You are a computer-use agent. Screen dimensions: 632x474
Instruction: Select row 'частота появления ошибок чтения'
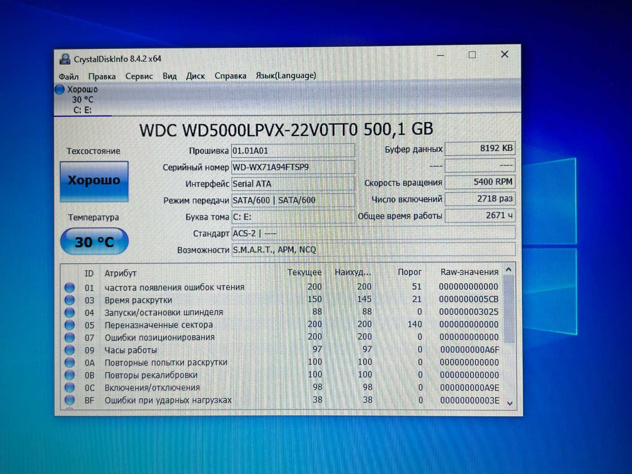pos(282,287)
